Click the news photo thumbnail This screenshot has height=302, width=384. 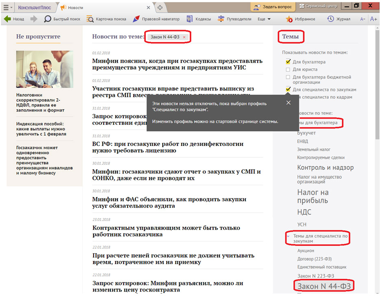[x=45, y=69]
